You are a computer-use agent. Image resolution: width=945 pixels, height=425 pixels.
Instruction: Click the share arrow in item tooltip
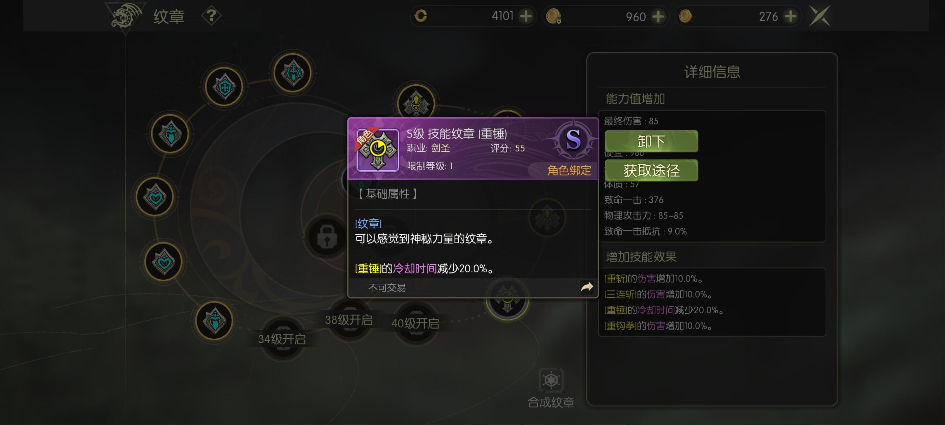[587, 287]
